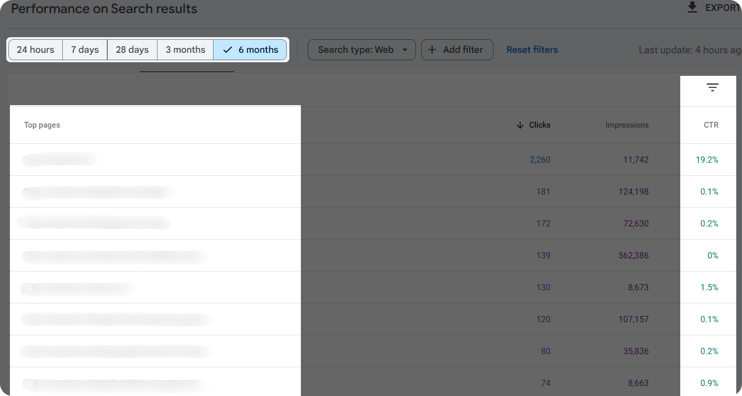This screenshot has height=396, width=742.
Task: Sort by the CTR column header
Action: [711, 125]
